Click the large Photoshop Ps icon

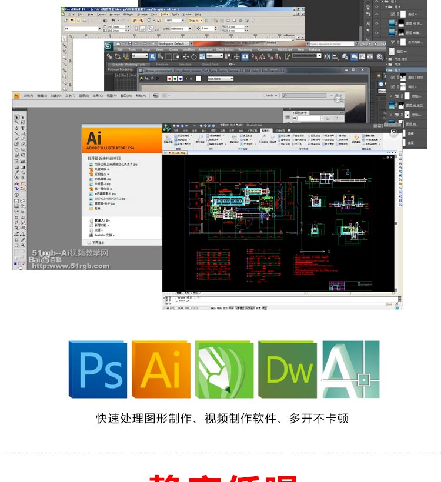(98, 369)
